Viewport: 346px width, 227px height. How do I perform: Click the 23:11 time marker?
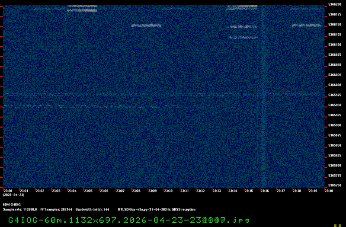tap(185, 191)
